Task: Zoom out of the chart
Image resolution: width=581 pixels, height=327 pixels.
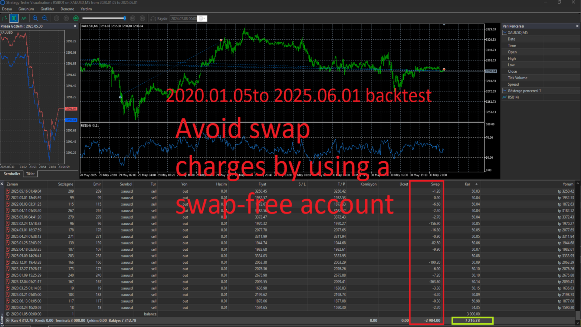Action: (x=45, y=18)
